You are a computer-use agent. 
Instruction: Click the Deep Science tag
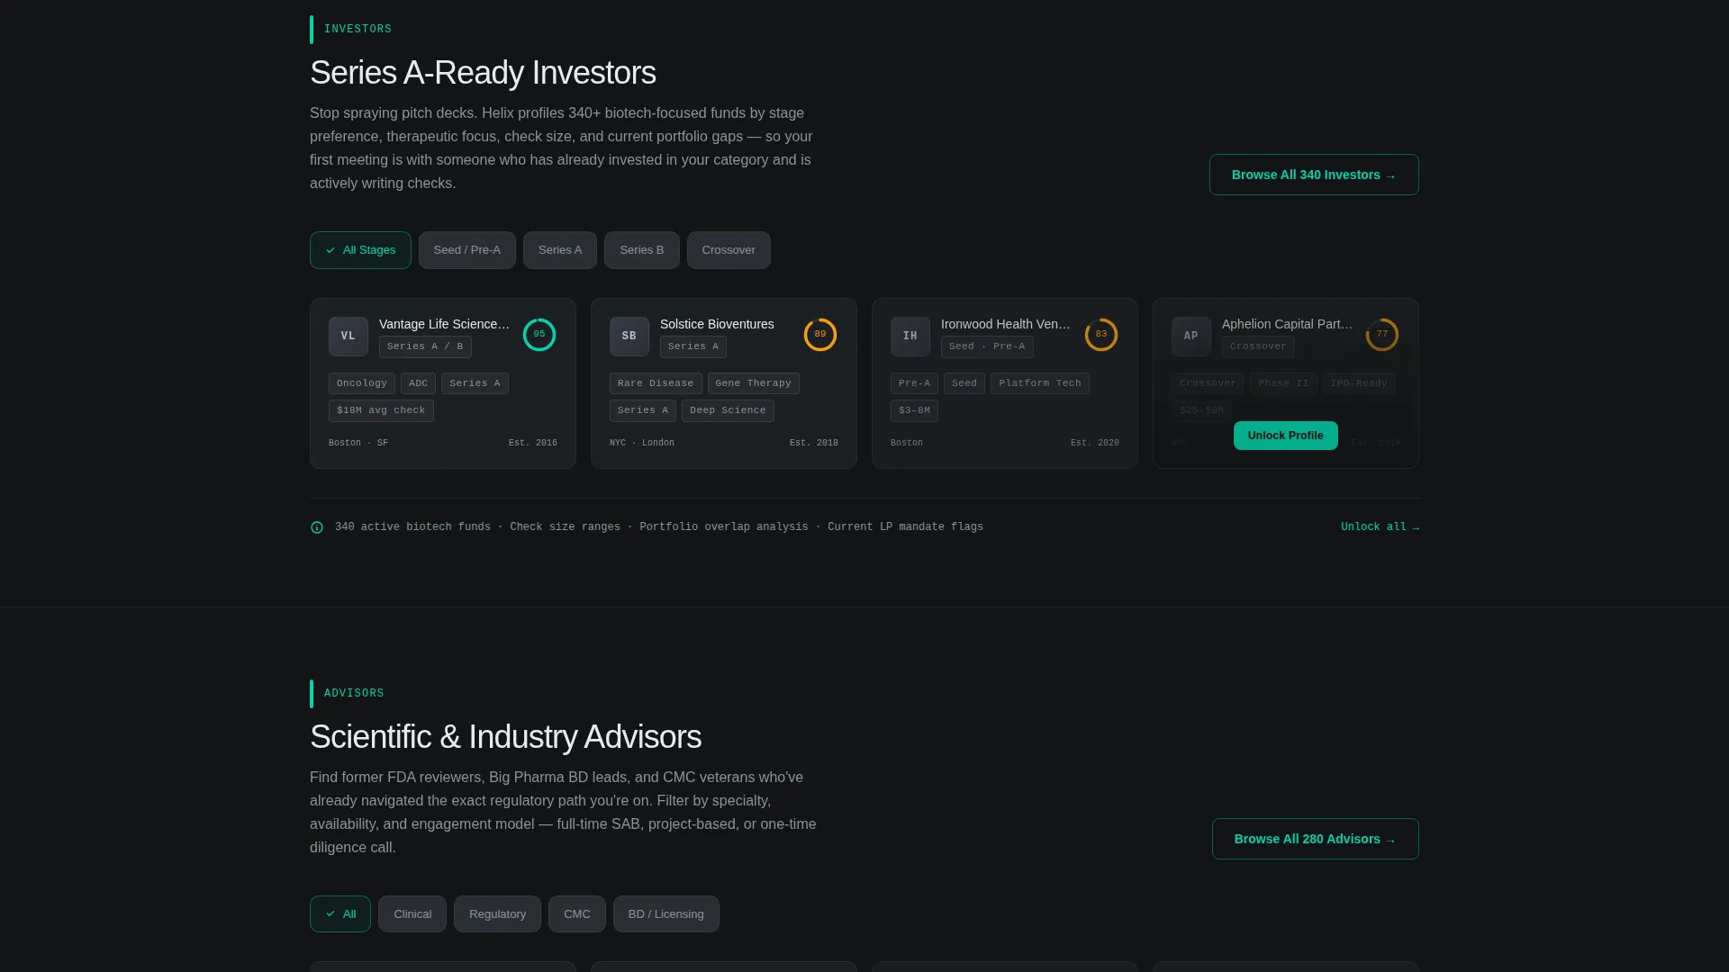[728, 410]
